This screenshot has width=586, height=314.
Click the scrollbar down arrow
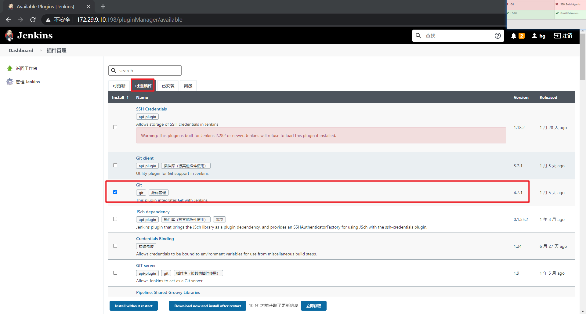click(x=583, y=312)
